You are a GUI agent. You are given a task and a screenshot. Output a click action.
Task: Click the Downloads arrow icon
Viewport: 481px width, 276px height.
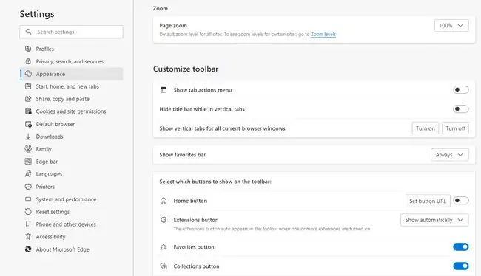pos(28,137)
